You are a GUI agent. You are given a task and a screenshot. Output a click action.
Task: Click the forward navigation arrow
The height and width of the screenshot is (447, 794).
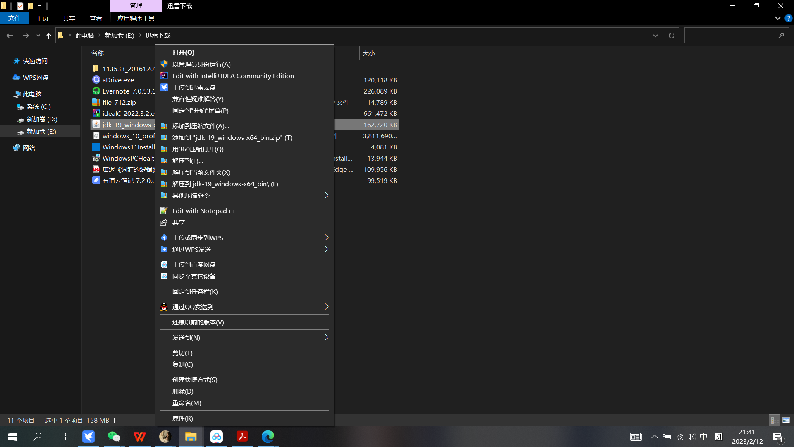point(26,36)
